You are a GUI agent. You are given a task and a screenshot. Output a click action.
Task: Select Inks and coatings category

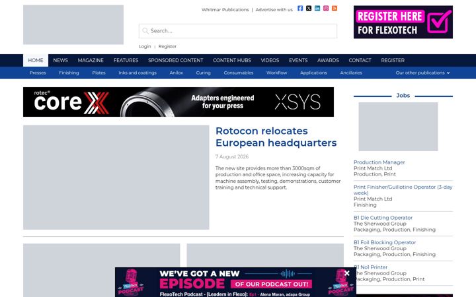(138, 73)
